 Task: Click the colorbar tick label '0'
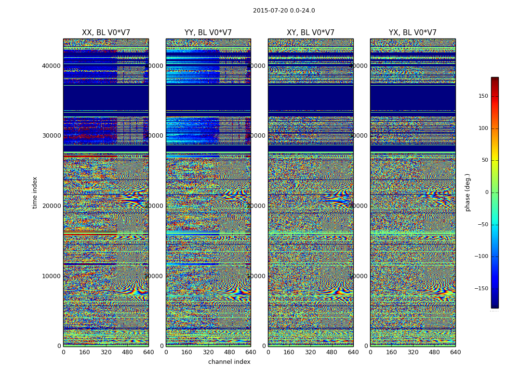(487, 192)
